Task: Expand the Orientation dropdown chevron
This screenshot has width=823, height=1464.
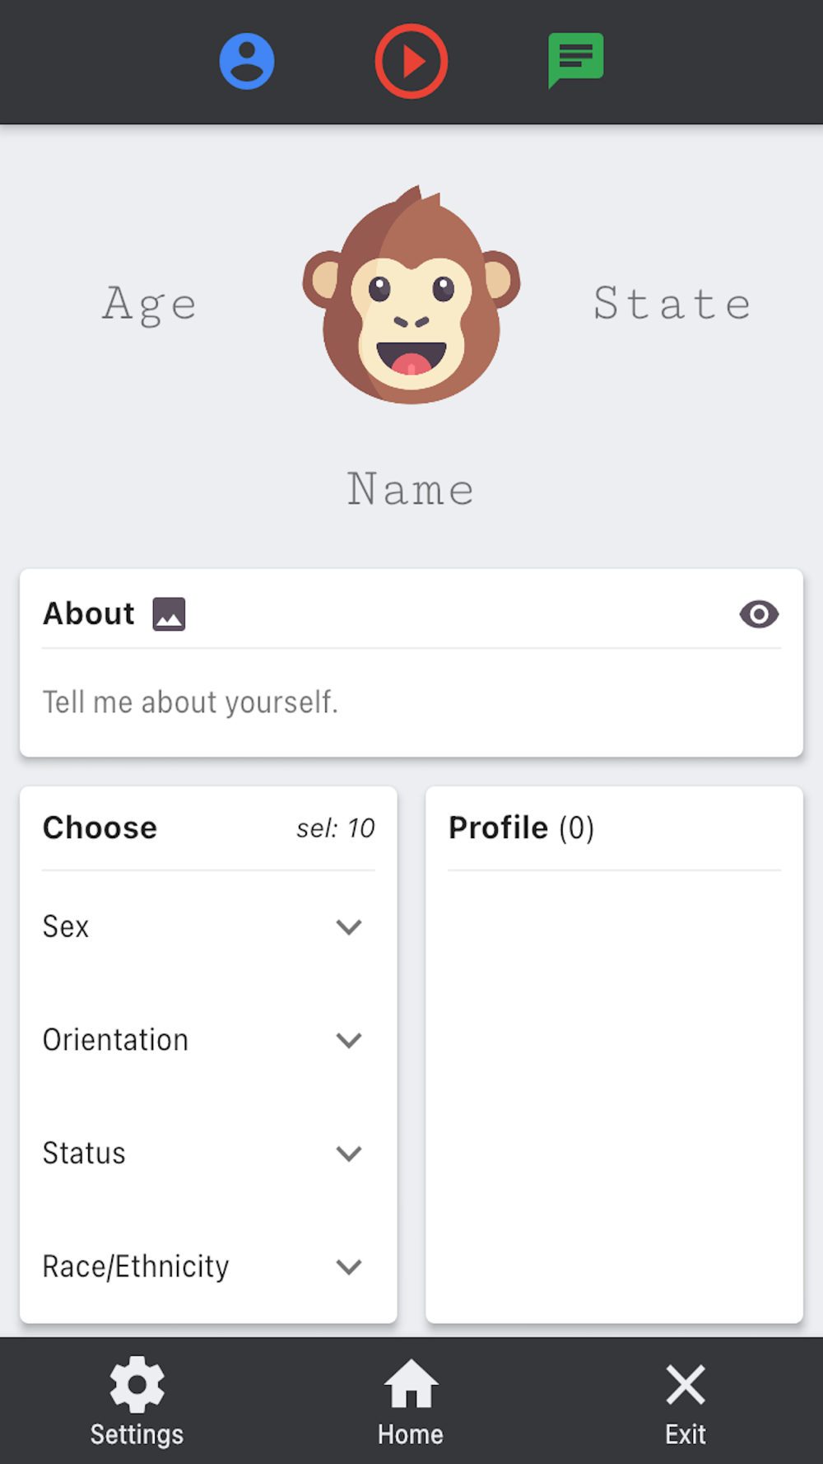Action: [x=349, y=1040]
